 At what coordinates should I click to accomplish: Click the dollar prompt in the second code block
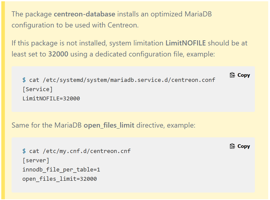point(24,151)
